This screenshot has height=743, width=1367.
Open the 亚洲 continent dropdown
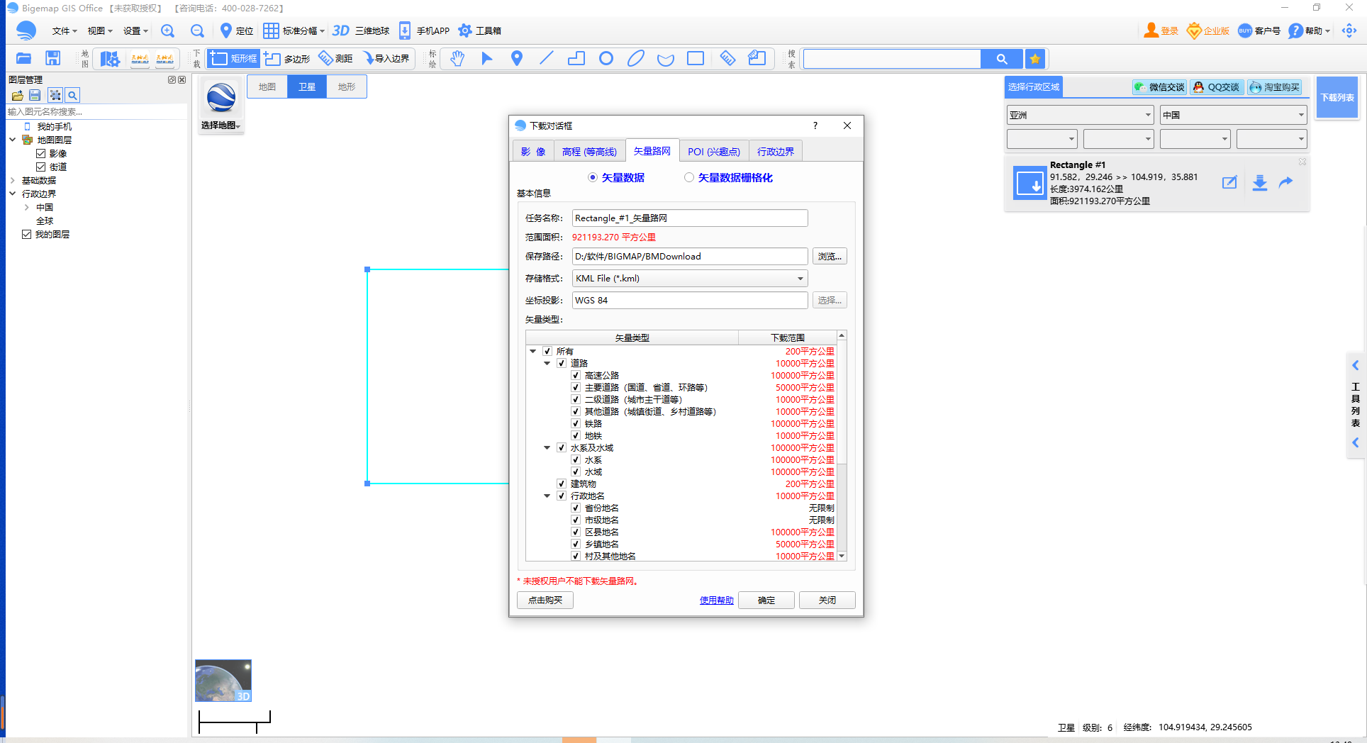[x=1081, y=115]
